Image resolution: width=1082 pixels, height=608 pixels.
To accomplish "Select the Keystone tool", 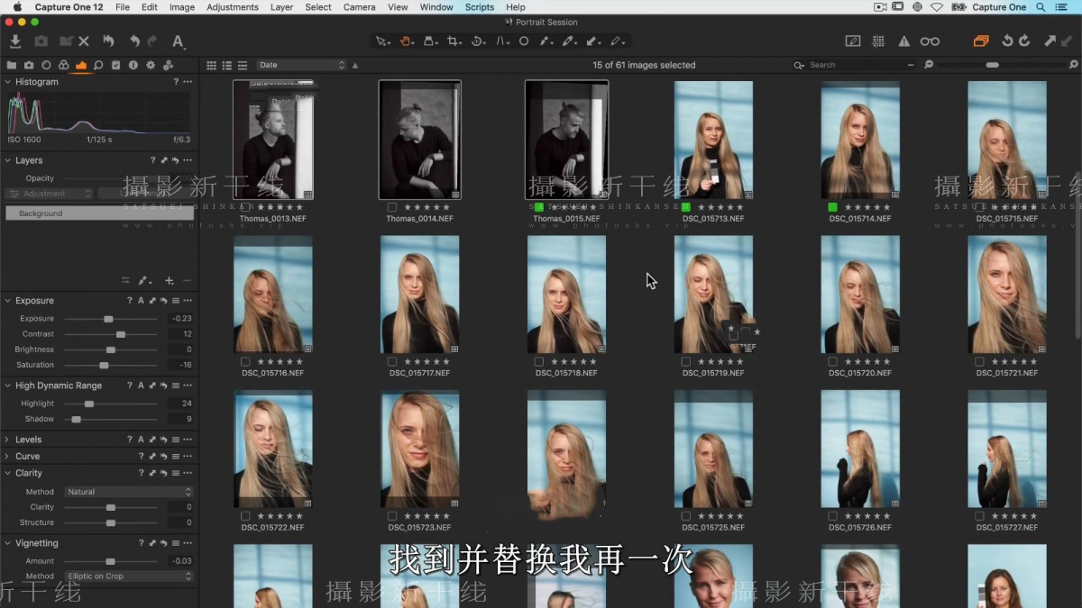I will (501, 41).
